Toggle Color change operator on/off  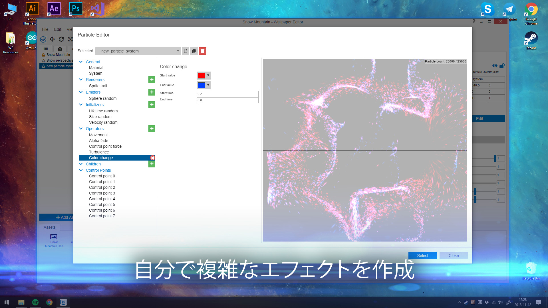coord(152,158)
